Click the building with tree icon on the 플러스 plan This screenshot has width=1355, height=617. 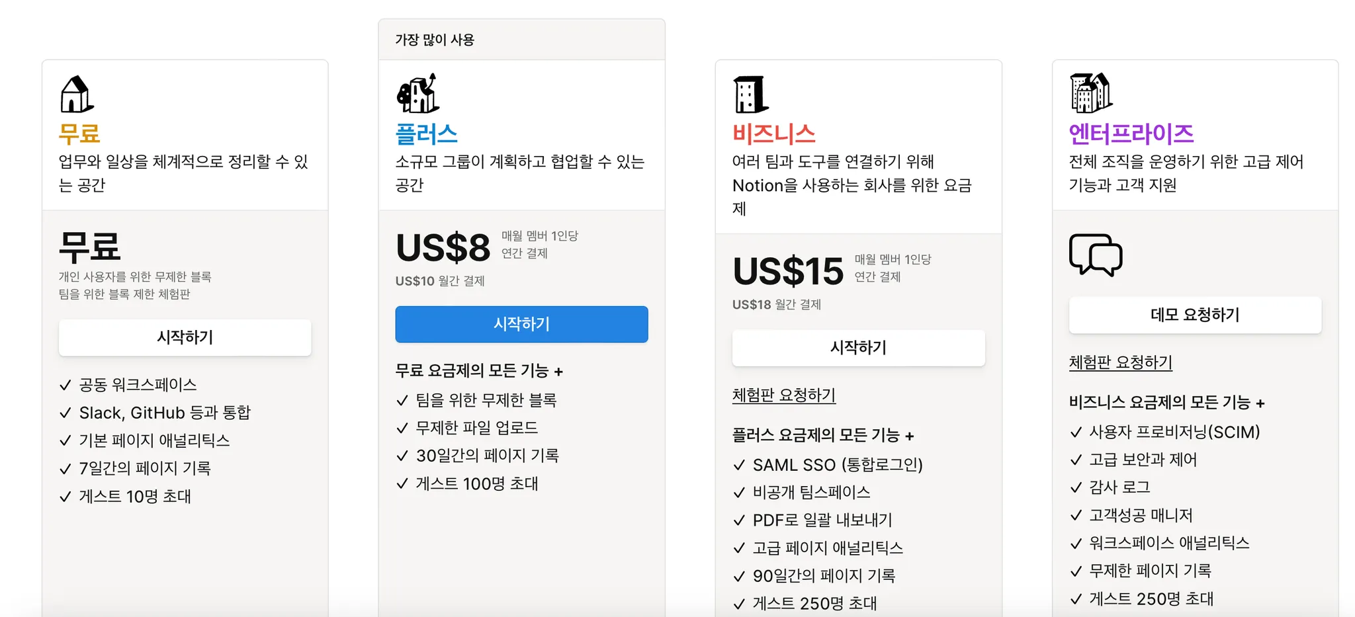pyautogui.click(x=418, y=93)
